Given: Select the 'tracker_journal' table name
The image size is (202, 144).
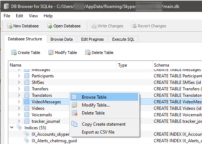Looking at the screenshot, I should 46,121.
